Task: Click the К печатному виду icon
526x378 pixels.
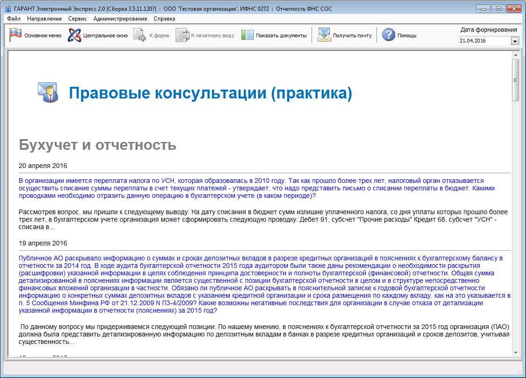Action: [183, 35]
